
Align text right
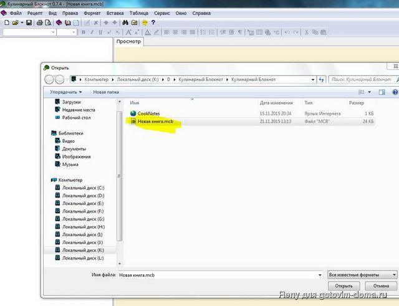tap(184, 32)
